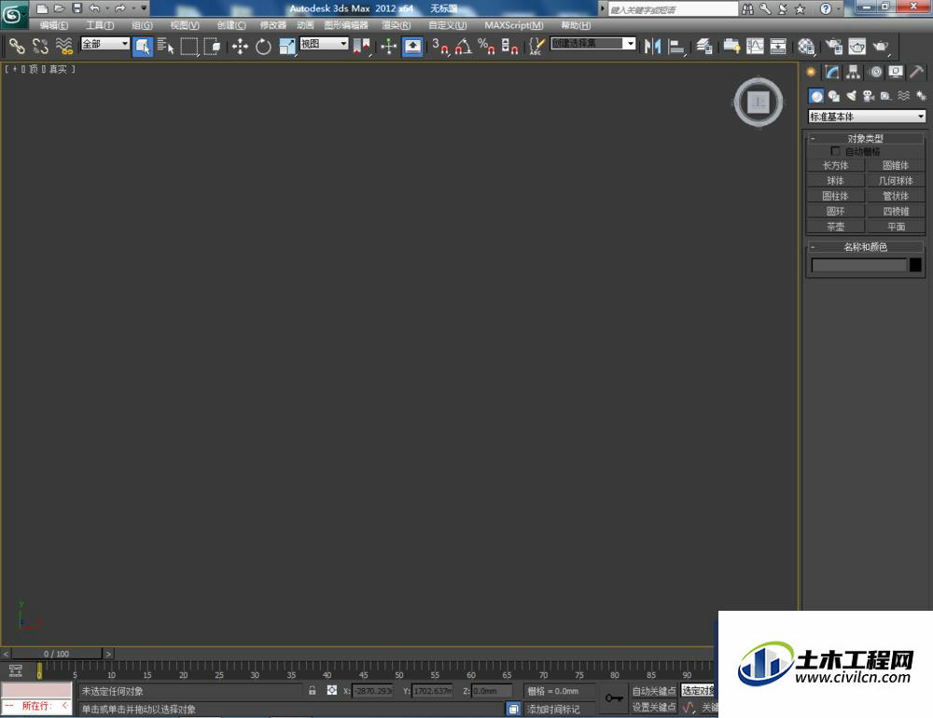Select the Select and Move tool

coord(240,47)
